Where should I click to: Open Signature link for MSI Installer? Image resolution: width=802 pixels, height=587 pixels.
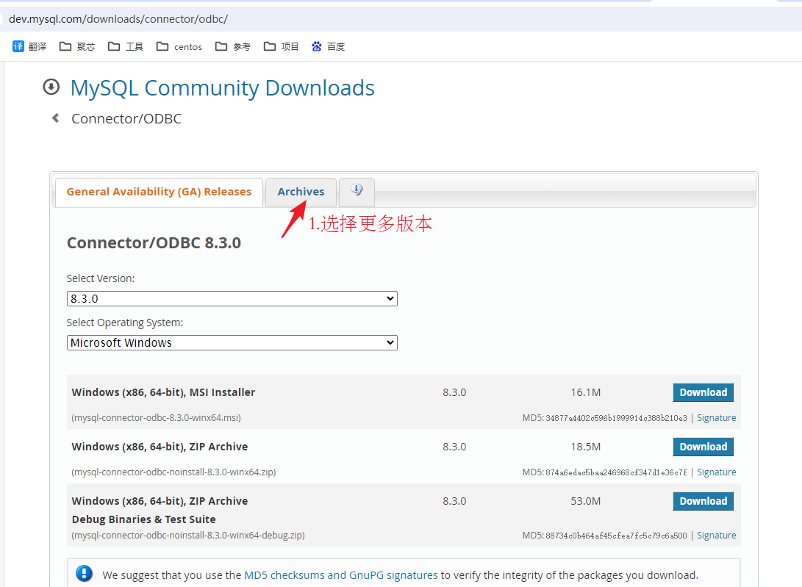click(x=717, y=418)
